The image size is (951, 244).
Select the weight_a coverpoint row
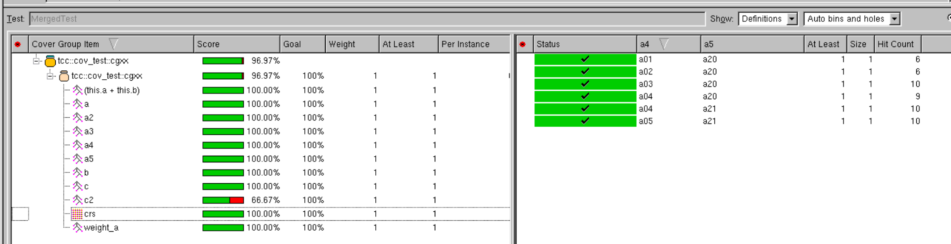260,227
